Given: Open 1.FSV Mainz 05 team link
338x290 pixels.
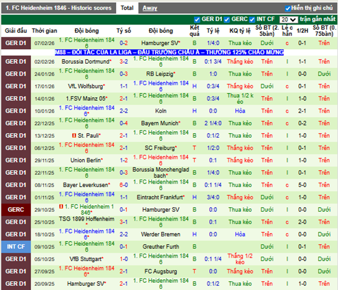Looking at the screenshot, I should pos(85,99).
